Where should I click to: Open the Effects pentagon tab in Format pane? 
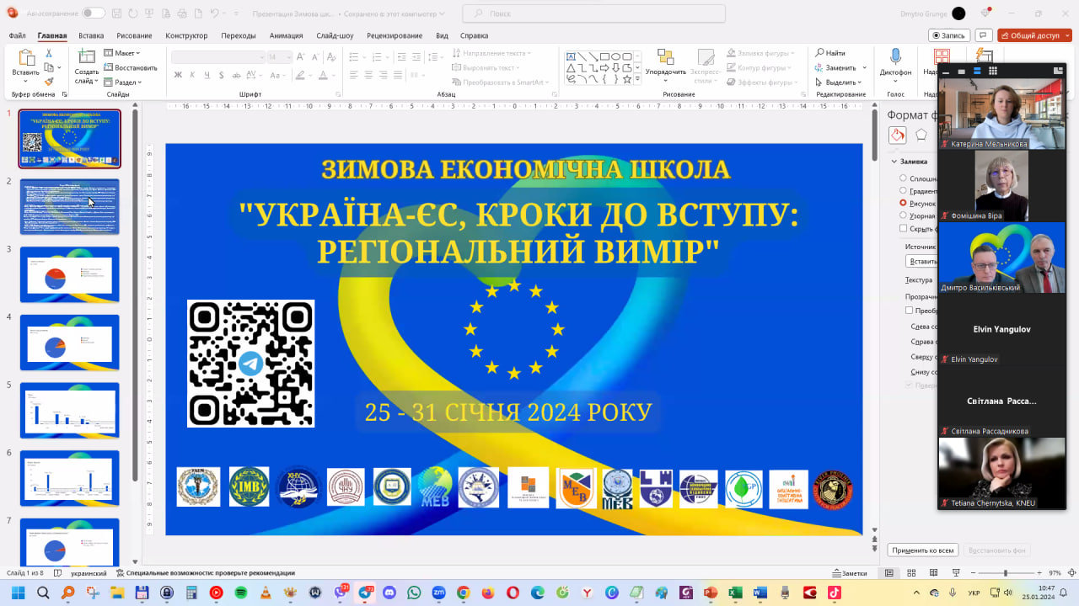tap(921, 135)
